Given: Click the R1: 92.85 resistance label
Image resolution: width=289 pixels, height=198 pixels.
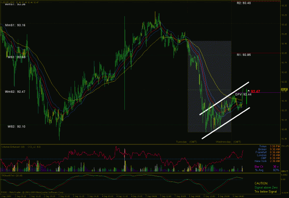Looking at the screenshot, I should point(244,54).
